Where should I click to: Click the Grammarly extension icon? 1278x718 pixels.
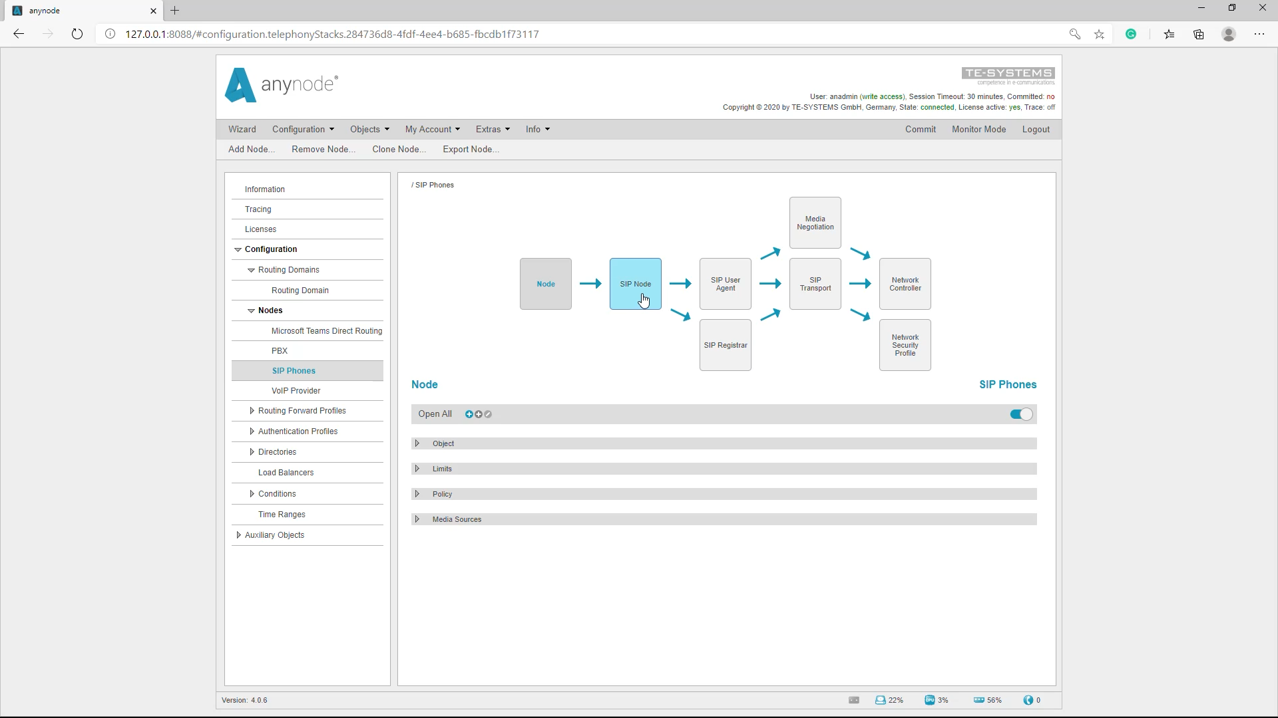pyautogui.click(x=1131, y=34)
